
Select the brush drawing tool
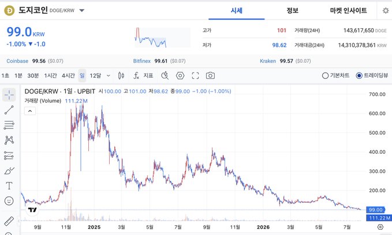pos(9,171)
